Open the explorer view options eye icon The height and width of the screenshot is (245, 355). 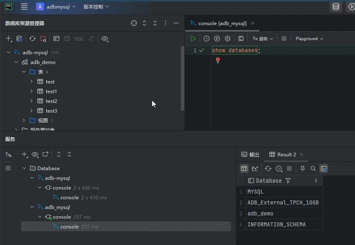(x=105, y=38)
